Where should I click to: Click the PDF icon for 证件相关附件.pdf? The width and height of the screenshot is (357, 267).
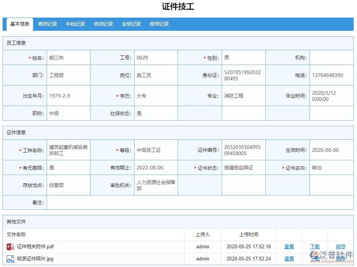tap(10, 247)
